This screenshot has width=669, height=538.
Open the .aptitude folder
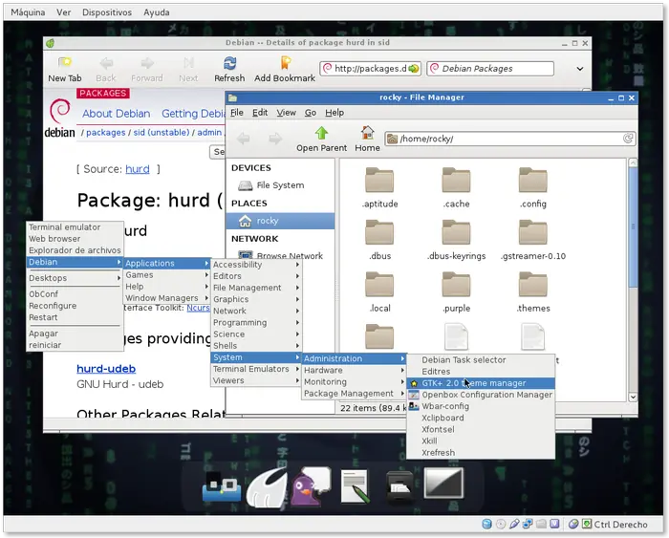click(x=379, y=188)
